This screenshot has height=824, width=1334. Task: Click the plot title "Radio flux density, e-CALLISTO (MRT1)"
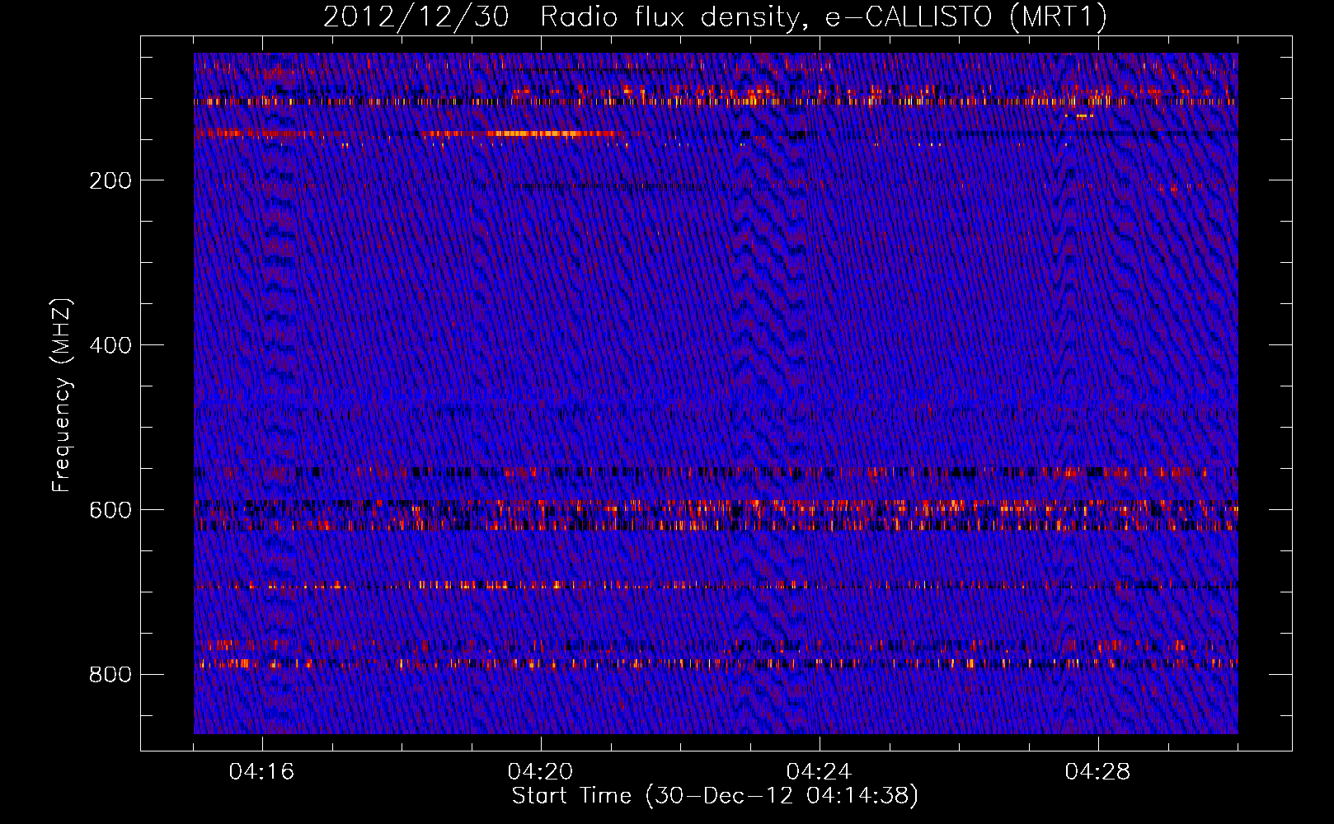[x=824, y=17]
